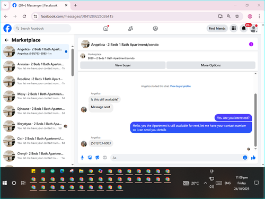The width and height of the screenshot is (265, 199).
Task: Open the View buyer profile link
Action: [180, 86]
